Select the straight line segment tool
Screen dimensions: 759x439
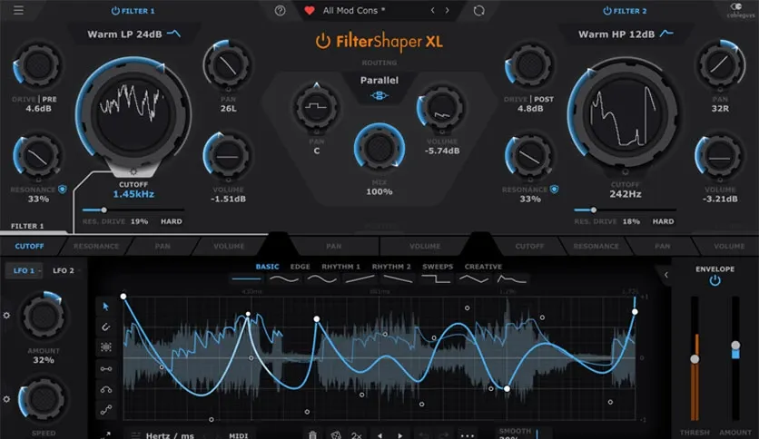click(106, 369)
